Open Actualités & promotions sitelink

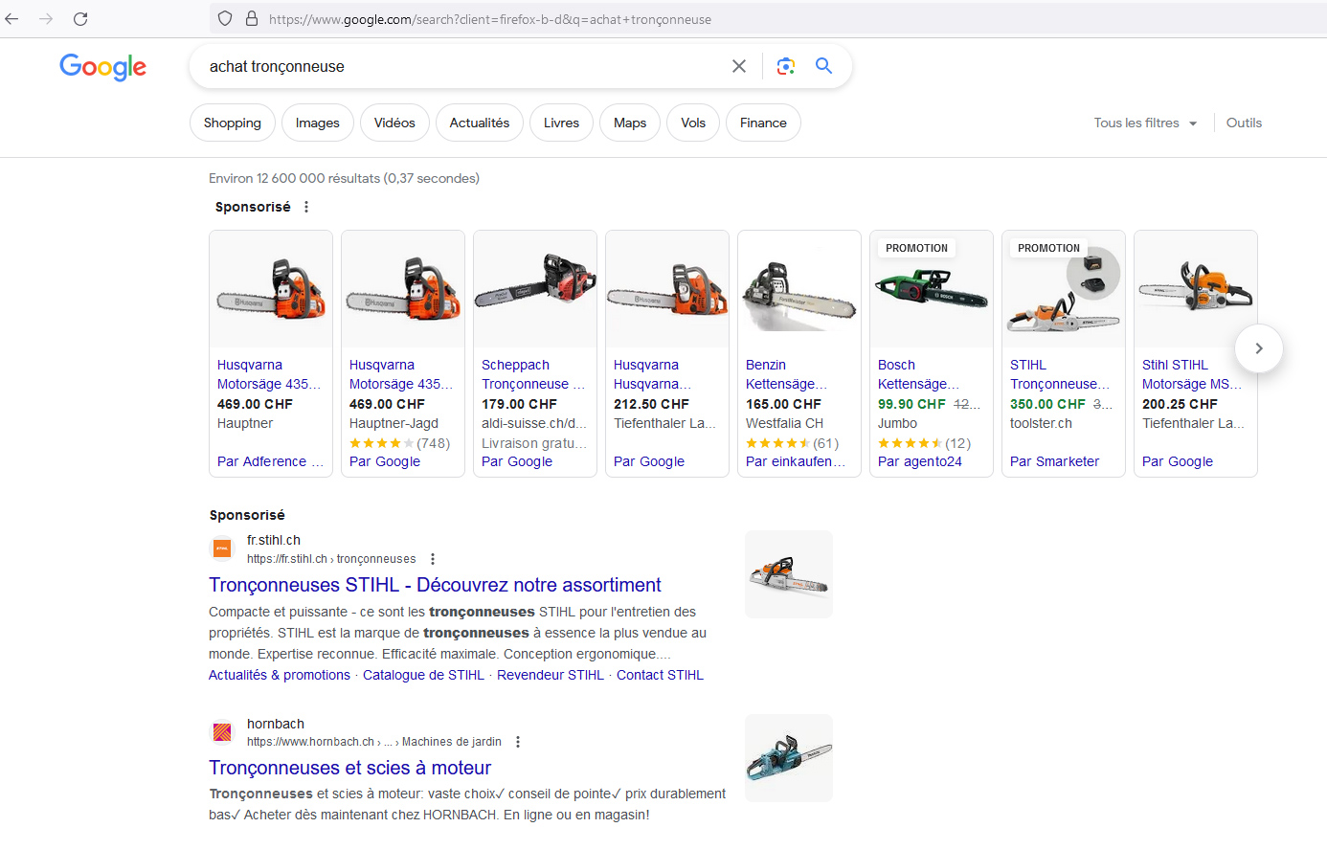[x=280, y=675]
